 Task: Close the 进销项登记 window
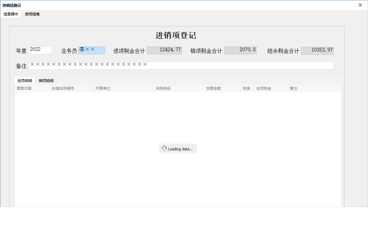(360, 5)
